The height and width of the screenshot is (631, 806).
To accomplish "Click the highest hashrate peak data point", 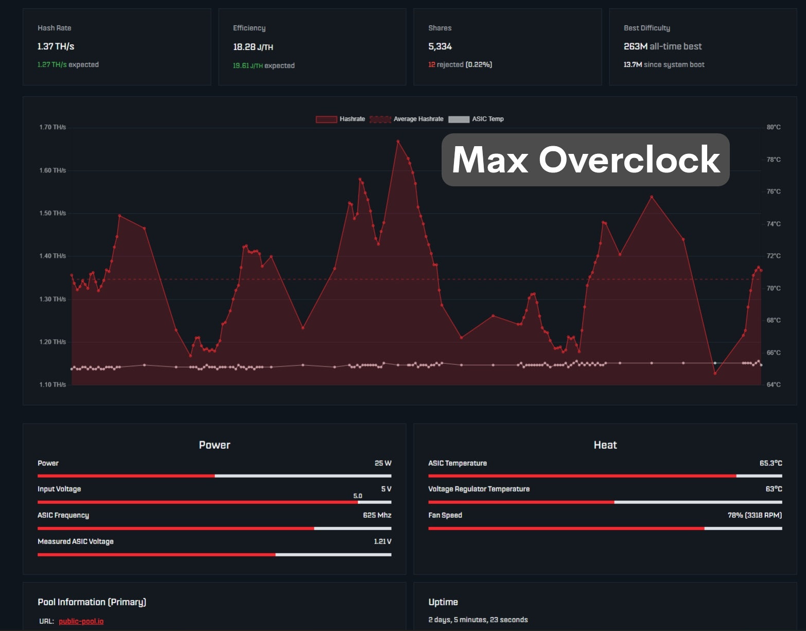I will (x=398, y=141).
